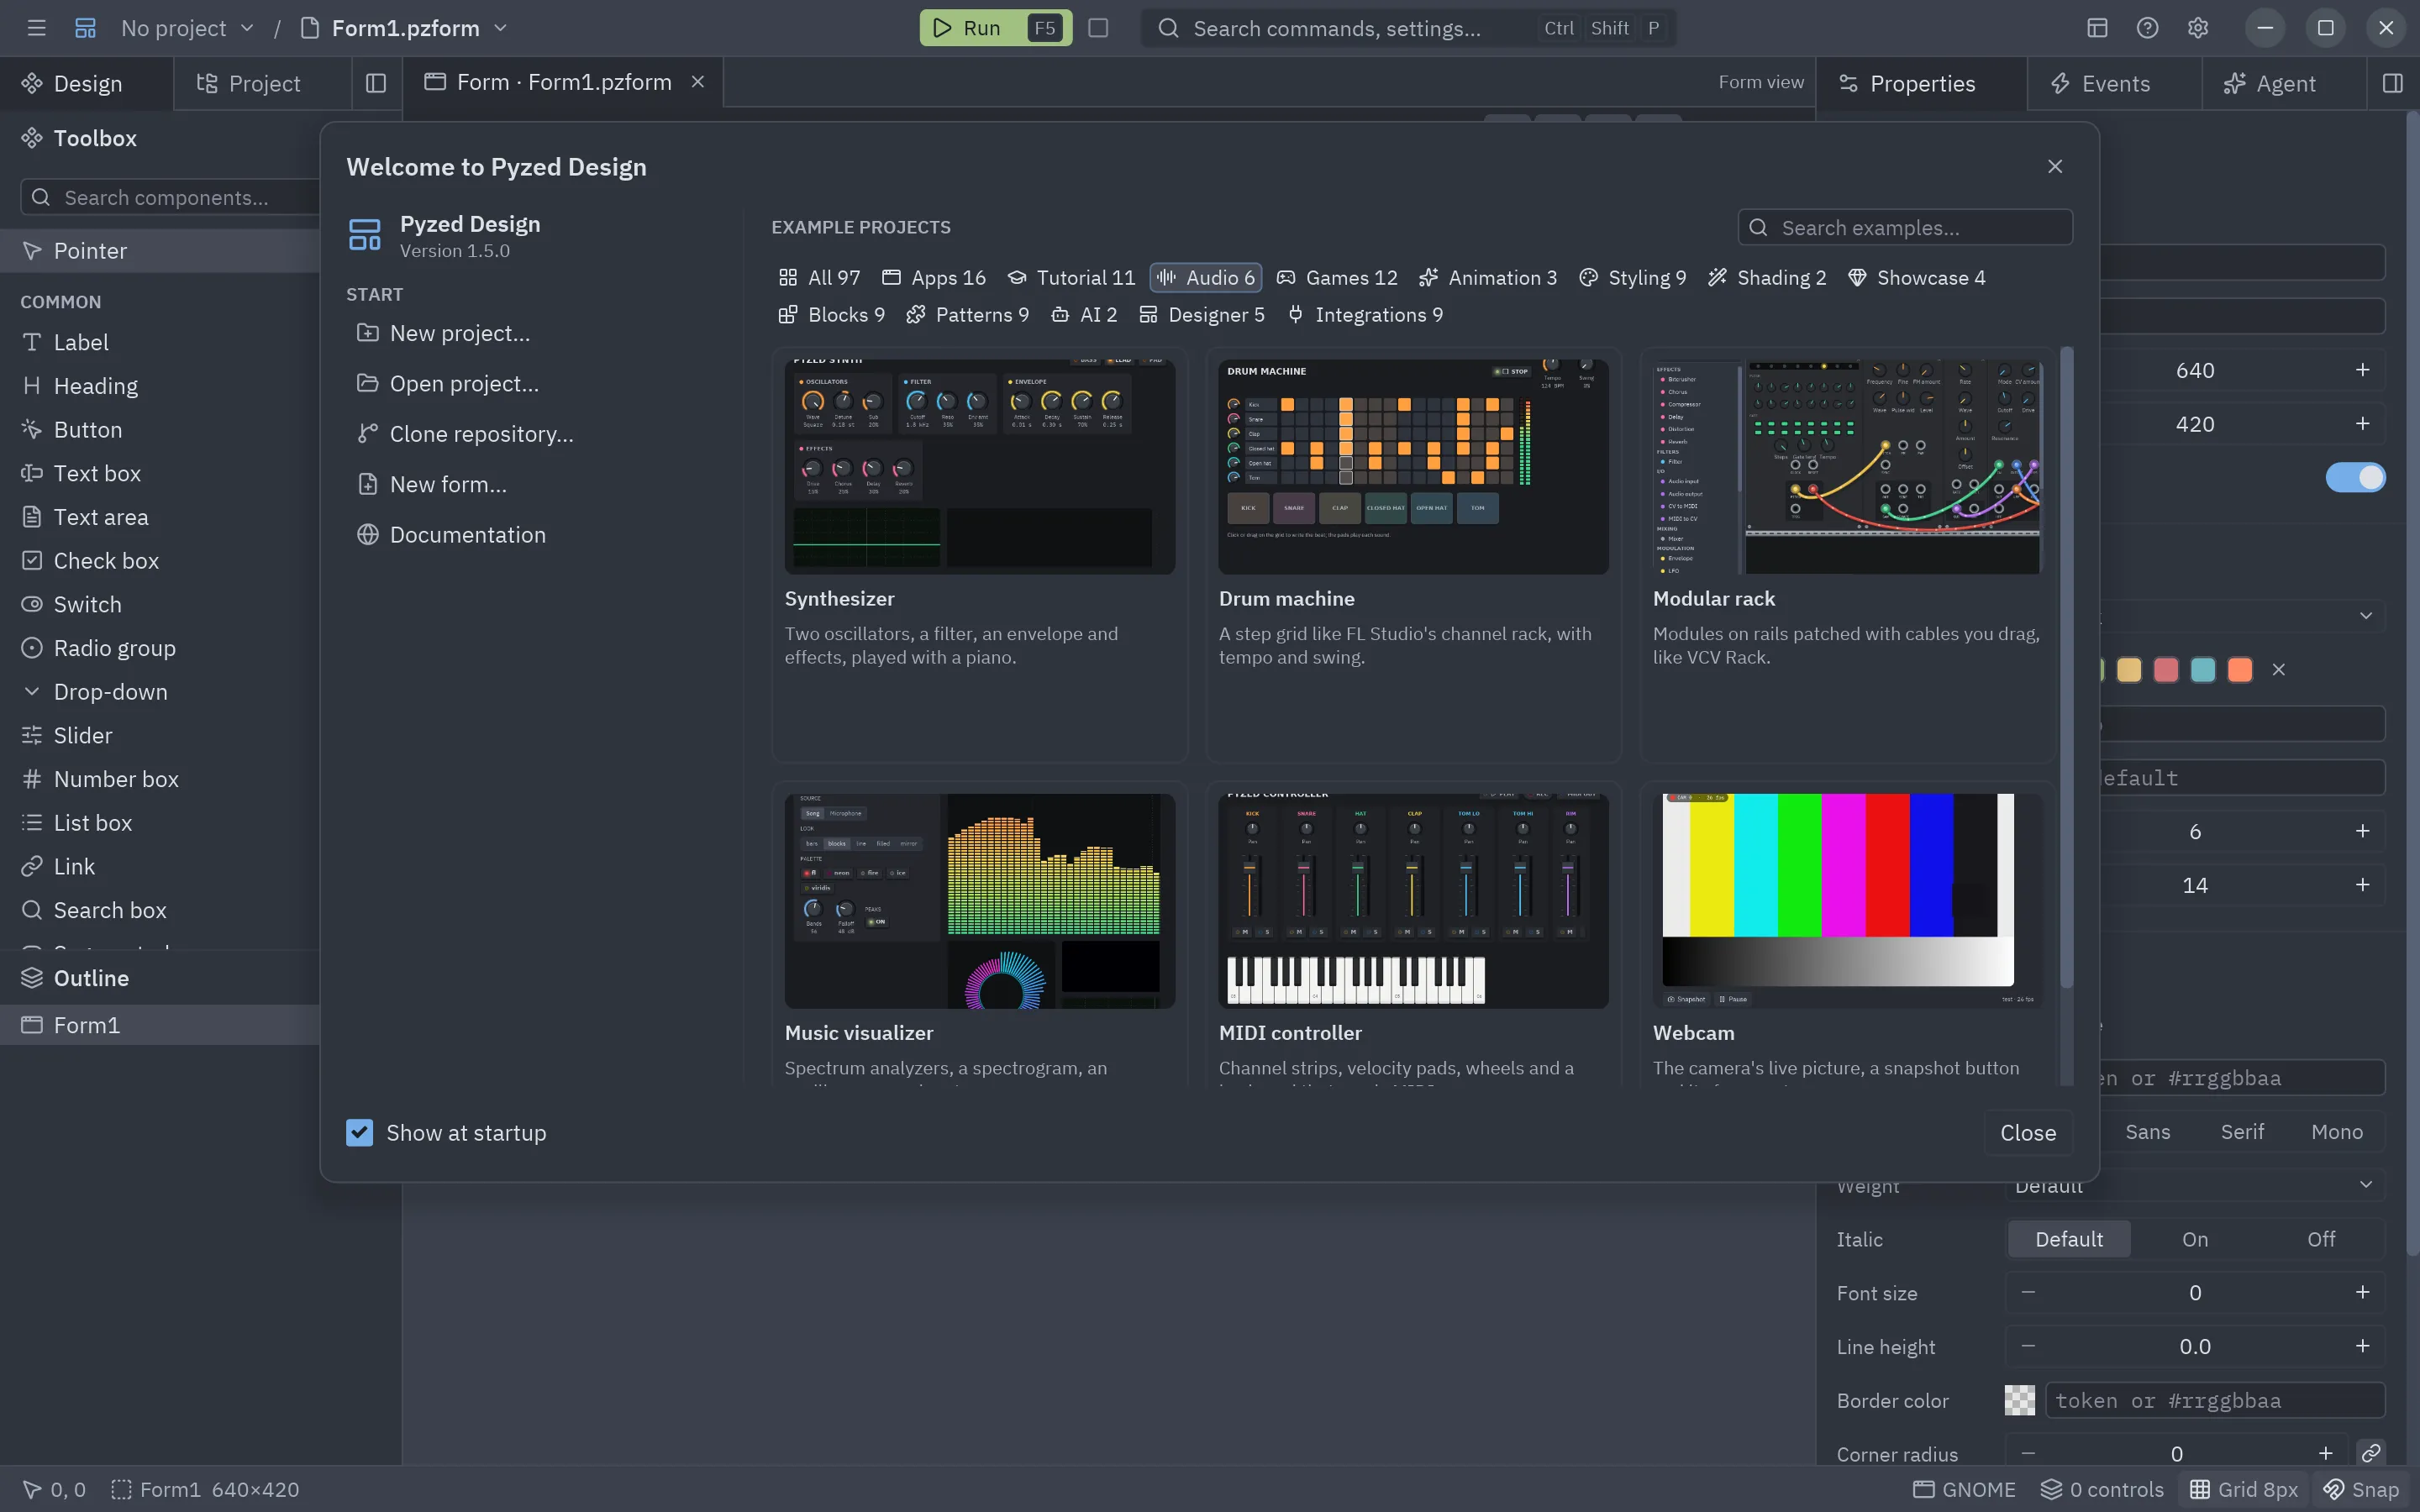The image size is (2420, 1512).
Task: Pick the Check box component
Action: [160, 561]
